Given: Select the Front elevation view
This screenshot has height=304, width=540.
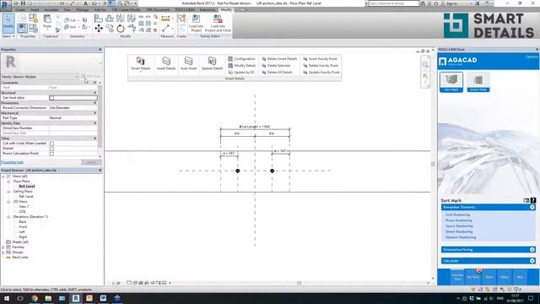Looking at the screenshot, I should coord(23,227).
